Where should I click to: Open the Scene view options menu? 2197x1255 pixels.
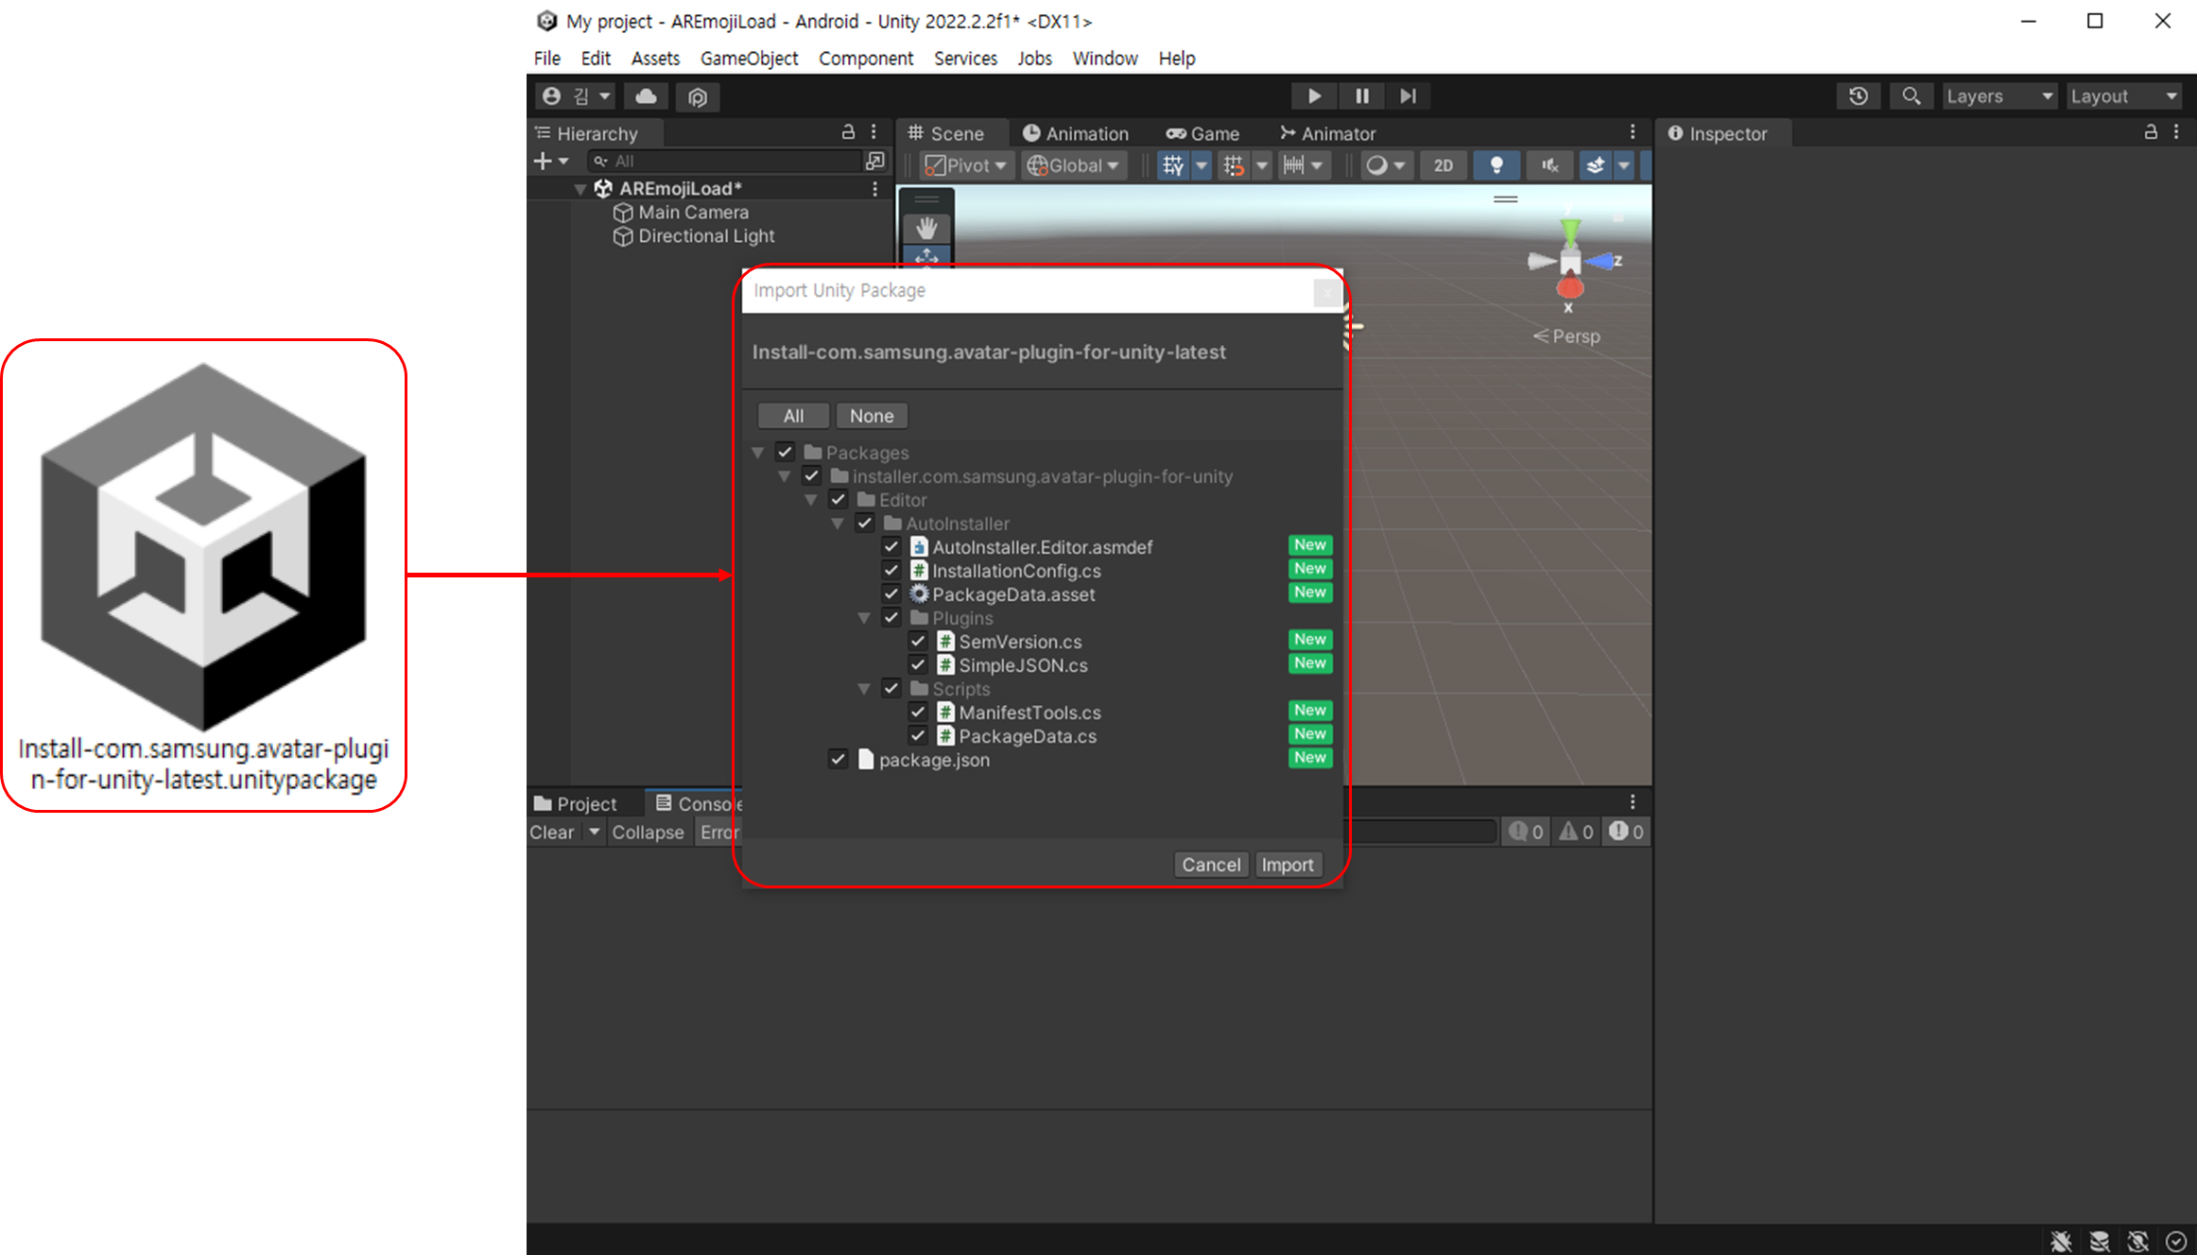tap(1633, 132)
